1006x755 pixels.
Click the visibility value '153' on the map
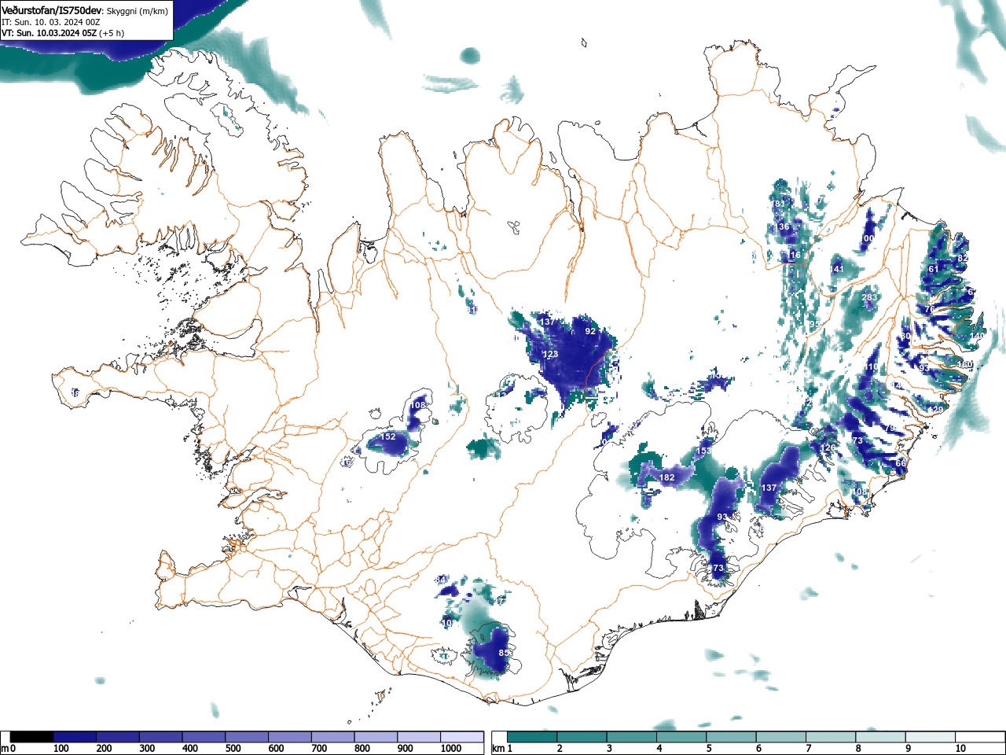[x=703, y=451]
